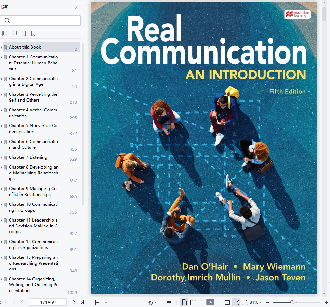This screenshot has height=307, width=330.
Task: Go back to previous view
Action: pyautogui.click(x=98, y=302)
